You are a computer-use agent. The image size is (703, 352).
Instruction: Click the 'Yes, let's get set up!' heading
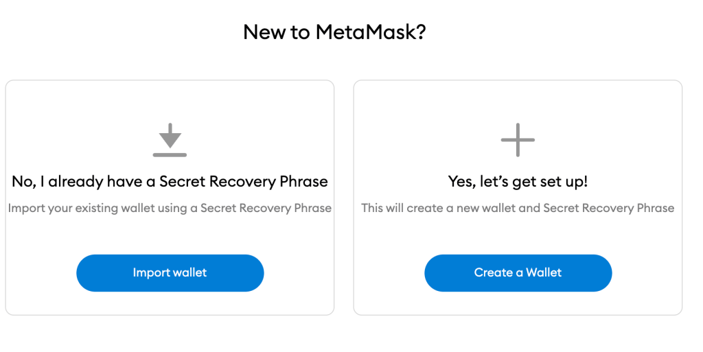[518, 182]
